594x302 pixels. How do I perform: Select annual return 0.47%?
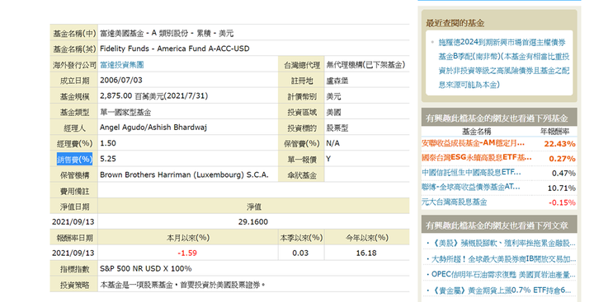563,173
